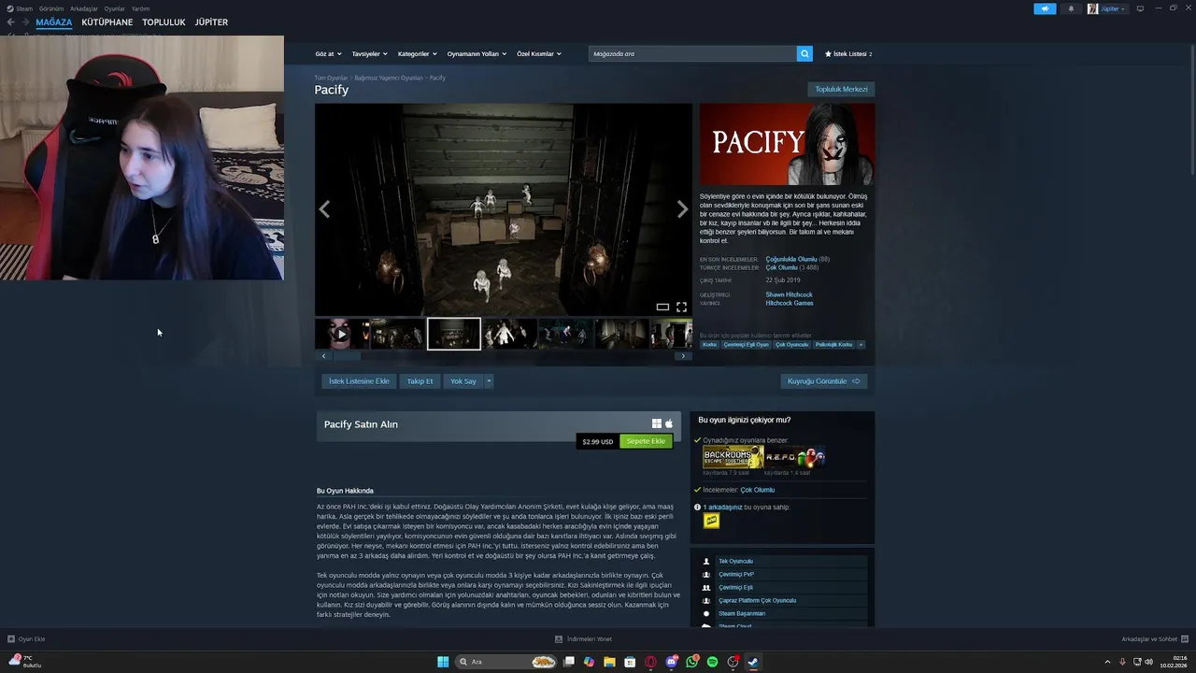
Task: Click the thumbnail strip scrollbar handle
Action: (348, 356)
